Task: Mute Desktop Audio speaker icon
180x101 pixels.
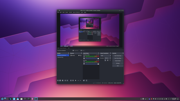Action: pyautogui.click(x=84, y=59)
